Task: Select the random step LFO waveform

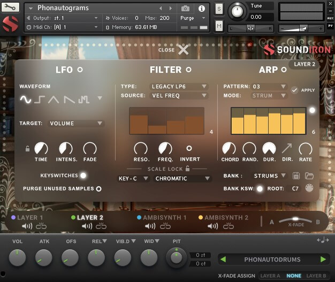Action: 83,100
